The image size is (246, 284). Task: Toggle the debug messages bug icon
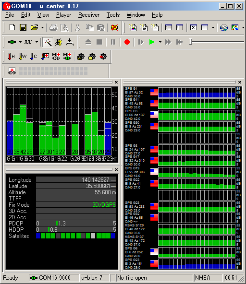pos(59,42)
